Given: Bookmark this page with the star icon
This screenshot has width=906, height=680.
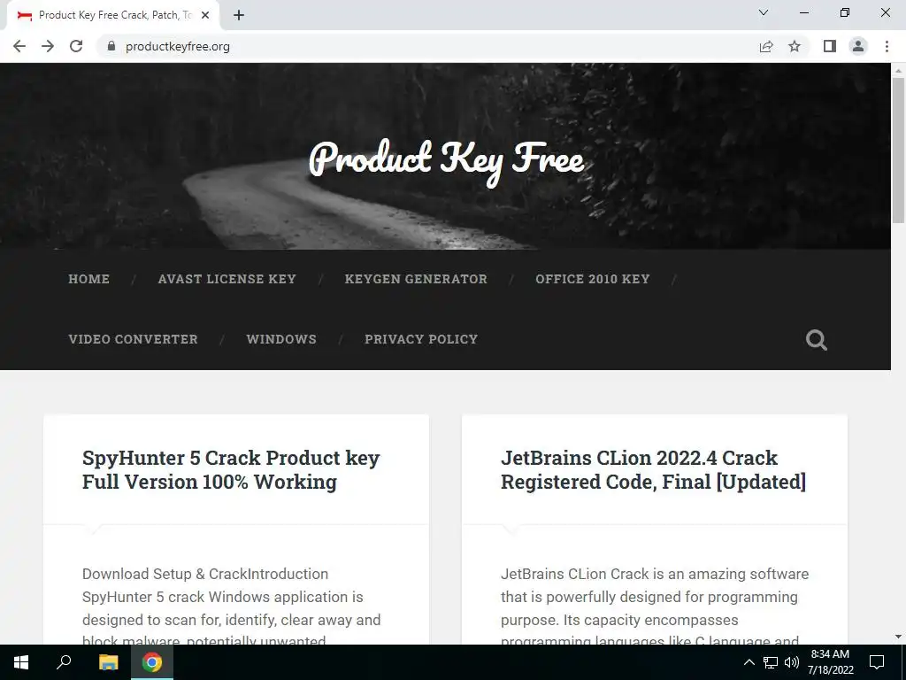Looking at the screenshot, I should pyautogui.click(x=795, y=46).
